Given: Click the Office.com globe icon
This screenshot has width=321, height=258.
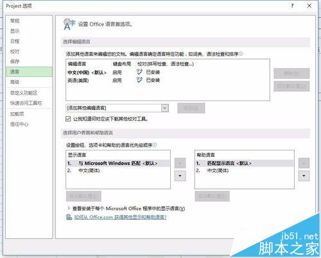Looking at the screenshot, I should click(69, 217).
